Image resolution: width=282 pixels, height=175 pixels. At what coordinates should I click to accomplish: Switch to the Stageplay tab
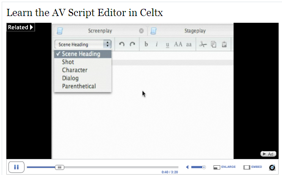pyautogui.click(x=195, y=31)
